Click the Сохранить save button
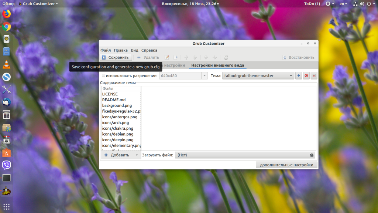The width and height of the screenshot is (378, 213). pos(116,57)
